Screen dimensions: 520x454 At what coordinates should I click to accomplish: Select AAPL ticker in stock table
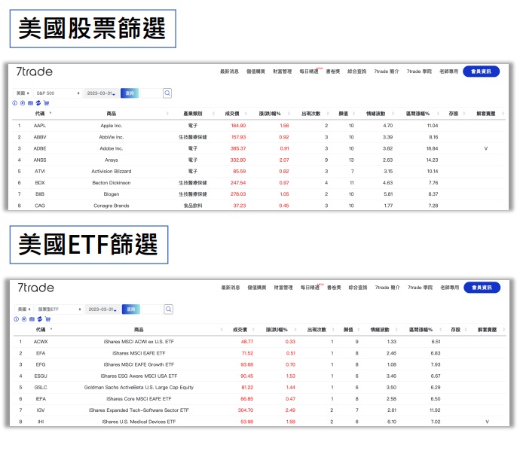click(40, 126)
